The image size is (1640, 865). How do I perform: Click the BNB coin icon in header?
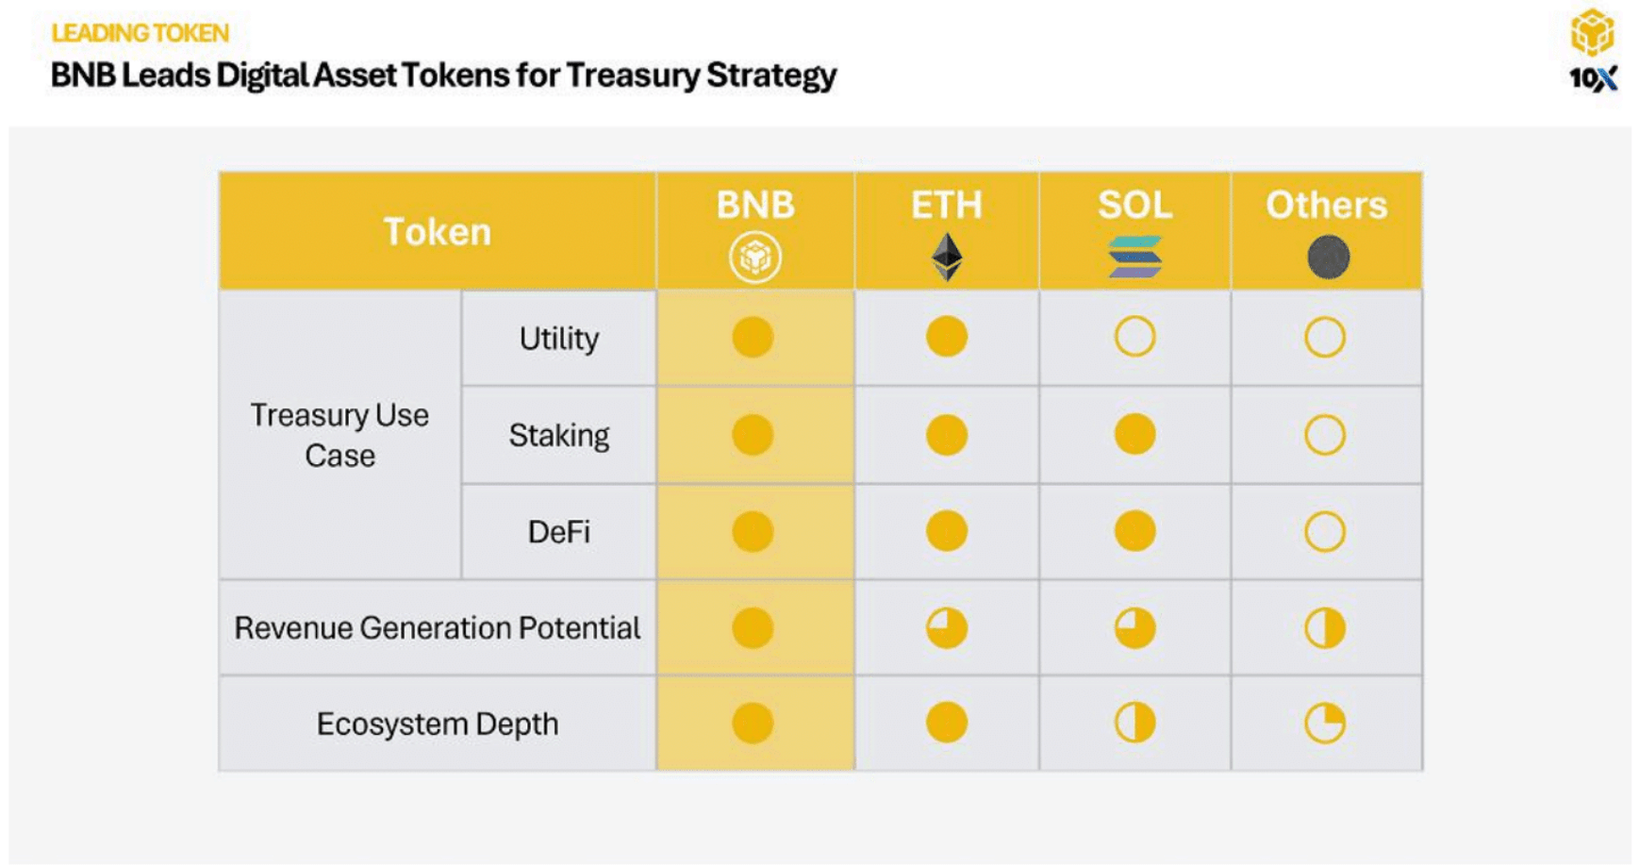[x=754, y=258]
